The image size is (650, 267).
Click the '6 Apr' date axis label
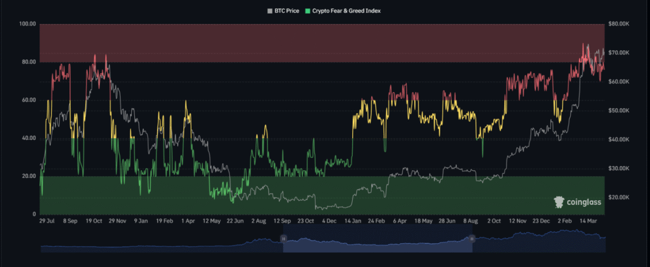pos(400,221)
